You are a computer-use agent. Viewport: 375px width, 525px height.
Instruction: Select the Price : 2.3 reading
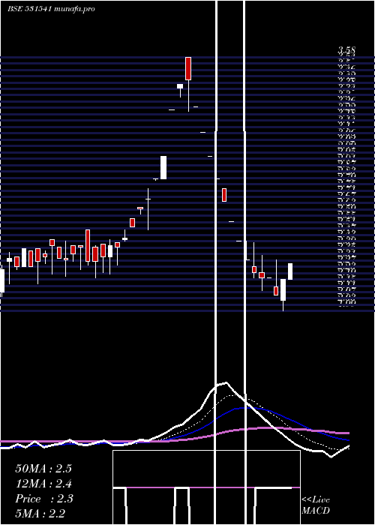(43, 499)
